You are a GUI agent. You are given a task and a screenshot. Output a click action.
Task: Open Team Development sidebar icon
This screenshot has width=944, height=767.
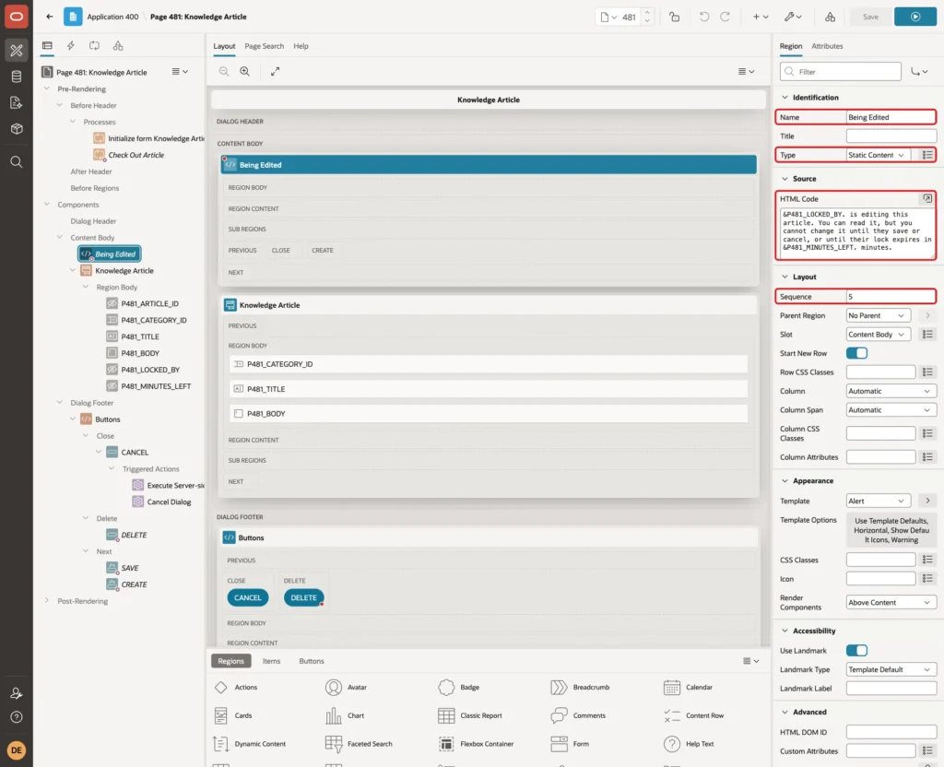(x=17, y=103)
